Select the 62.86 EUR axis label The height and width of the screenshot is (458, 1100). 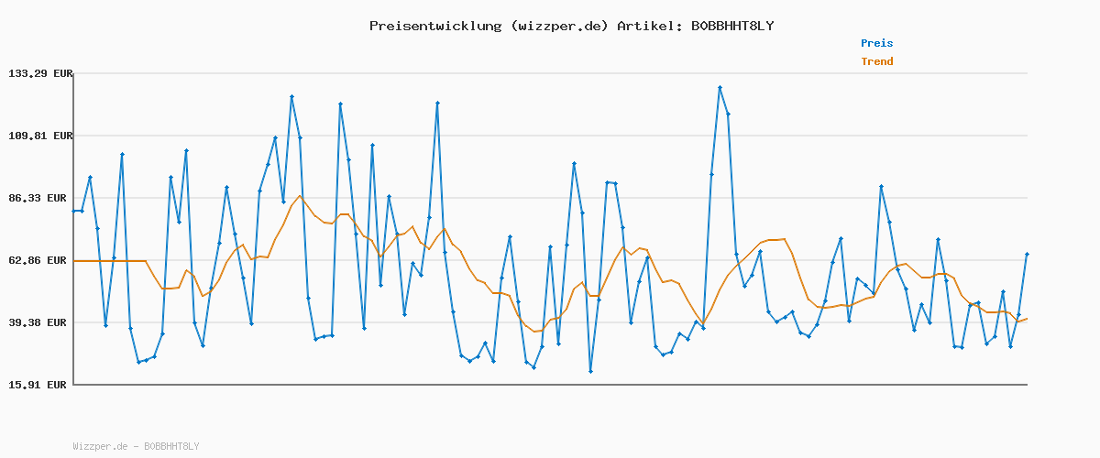pyautogui.click(x=39, y=260)
